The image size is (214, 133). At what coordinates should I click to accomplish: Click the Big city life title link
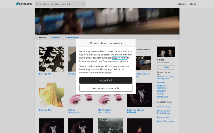coord(45,74)
